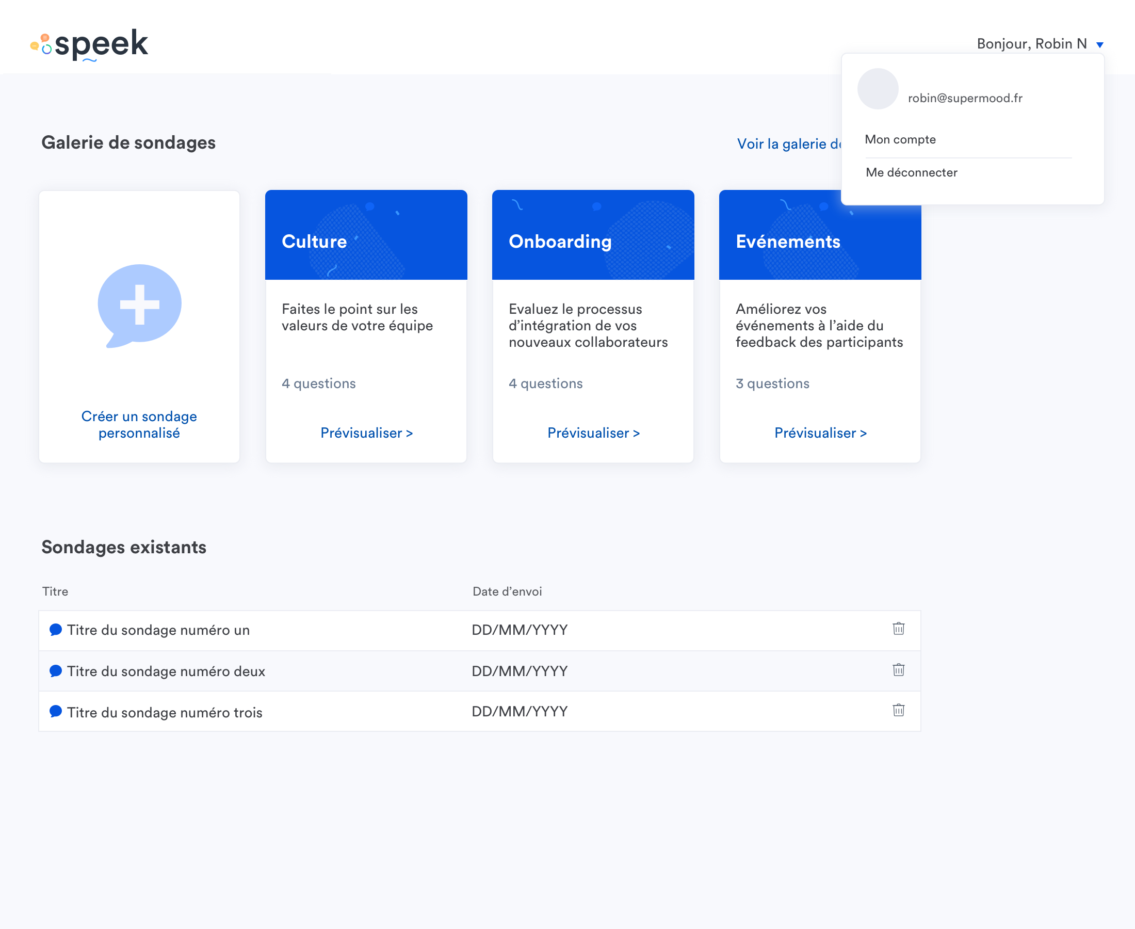Select Me déconnecter to log out
Viewport: 1135px width, 929px height.
click(912, 172)
